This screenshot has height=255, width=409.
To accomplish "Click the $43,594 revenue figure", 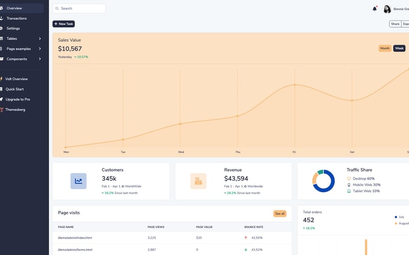I will (236, 178).
